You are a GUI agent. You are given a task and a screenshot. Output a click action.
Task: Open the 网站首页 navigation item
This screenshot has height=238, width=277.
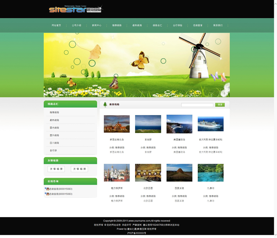[x=56, y=25]
